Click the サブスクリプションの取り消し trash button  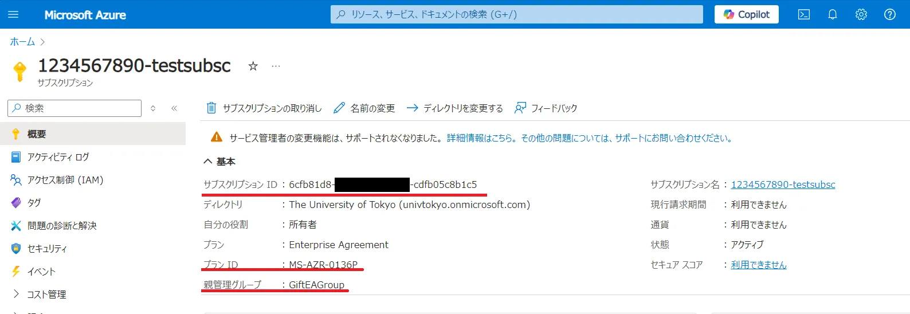pyautogui.click(x=264, y=108)
